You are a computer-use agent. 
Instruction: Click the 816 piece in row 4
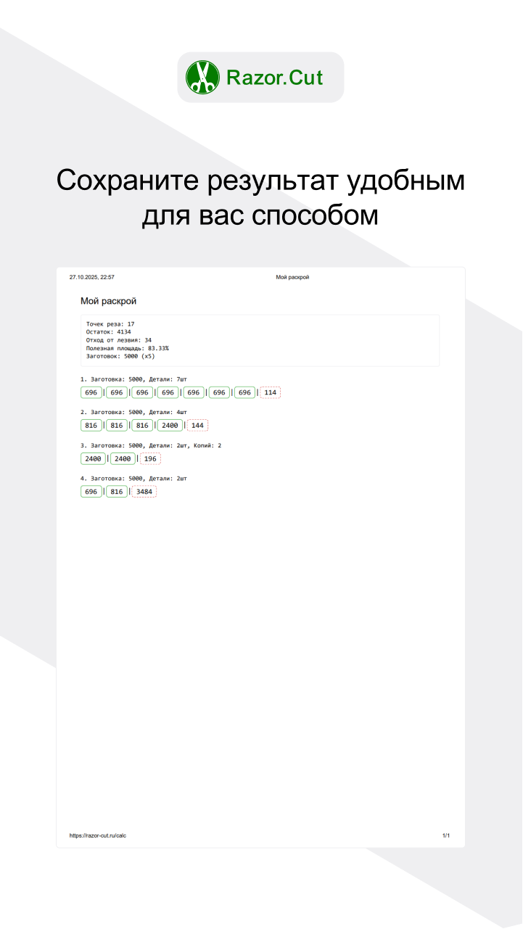(x=117, y=492)
